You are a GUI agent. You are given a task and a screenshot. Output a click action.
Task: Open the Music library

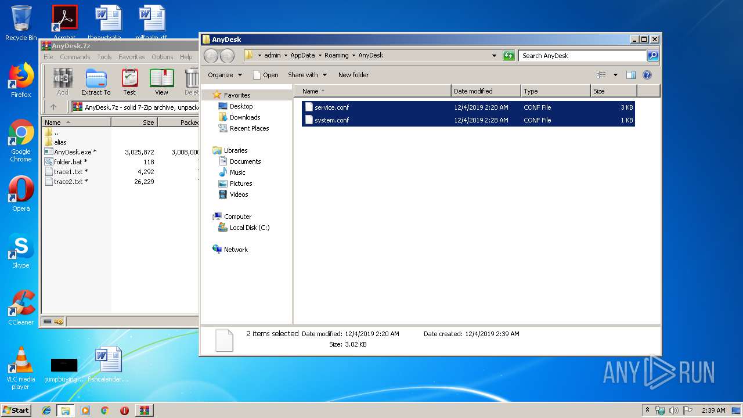click(232, 172)
